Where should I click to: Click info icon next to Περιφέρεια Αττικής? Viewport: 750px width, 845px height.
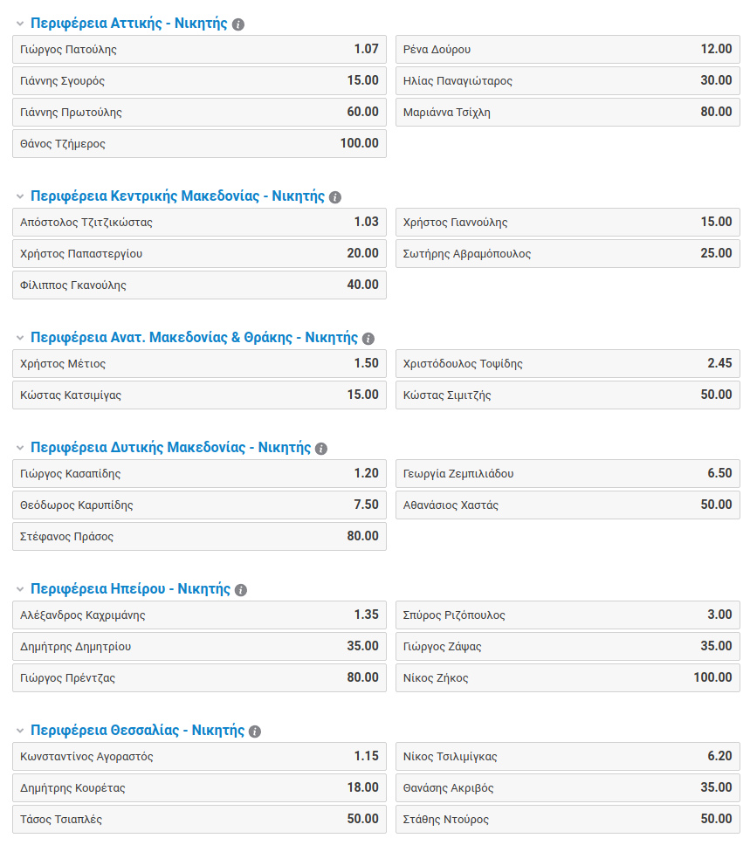tap(238, 24)
